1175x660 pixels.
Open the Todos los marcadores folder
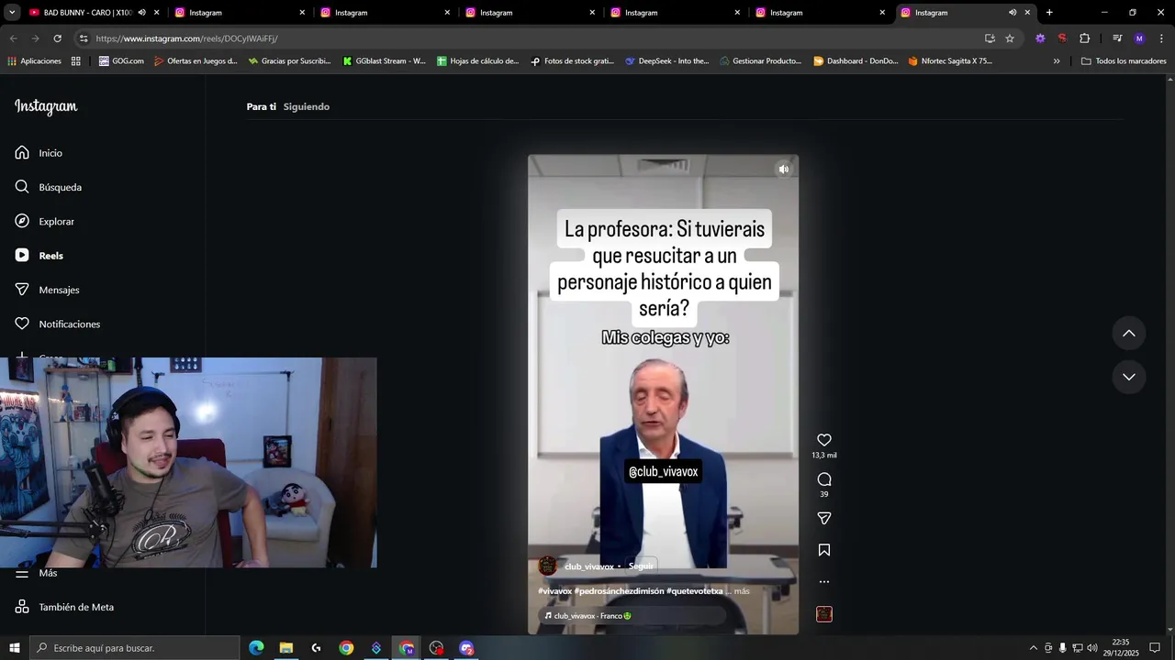(1124, 61)
